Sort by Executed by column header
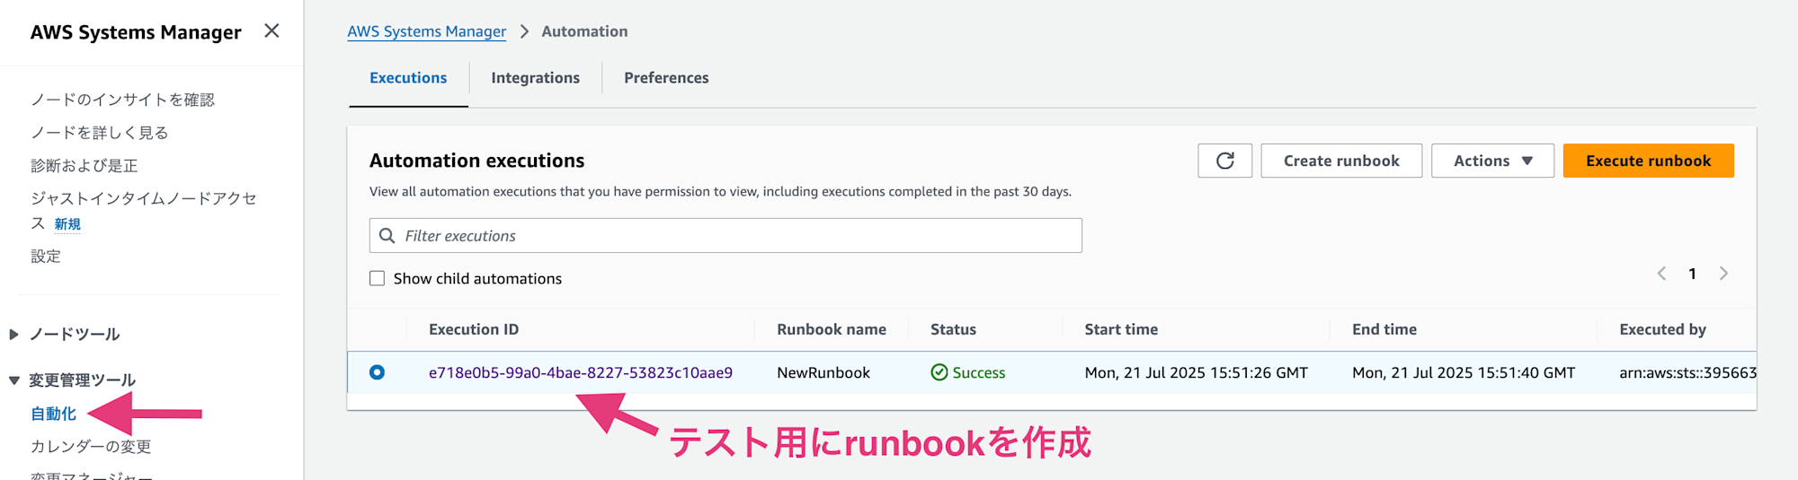 click(1662, 329)
